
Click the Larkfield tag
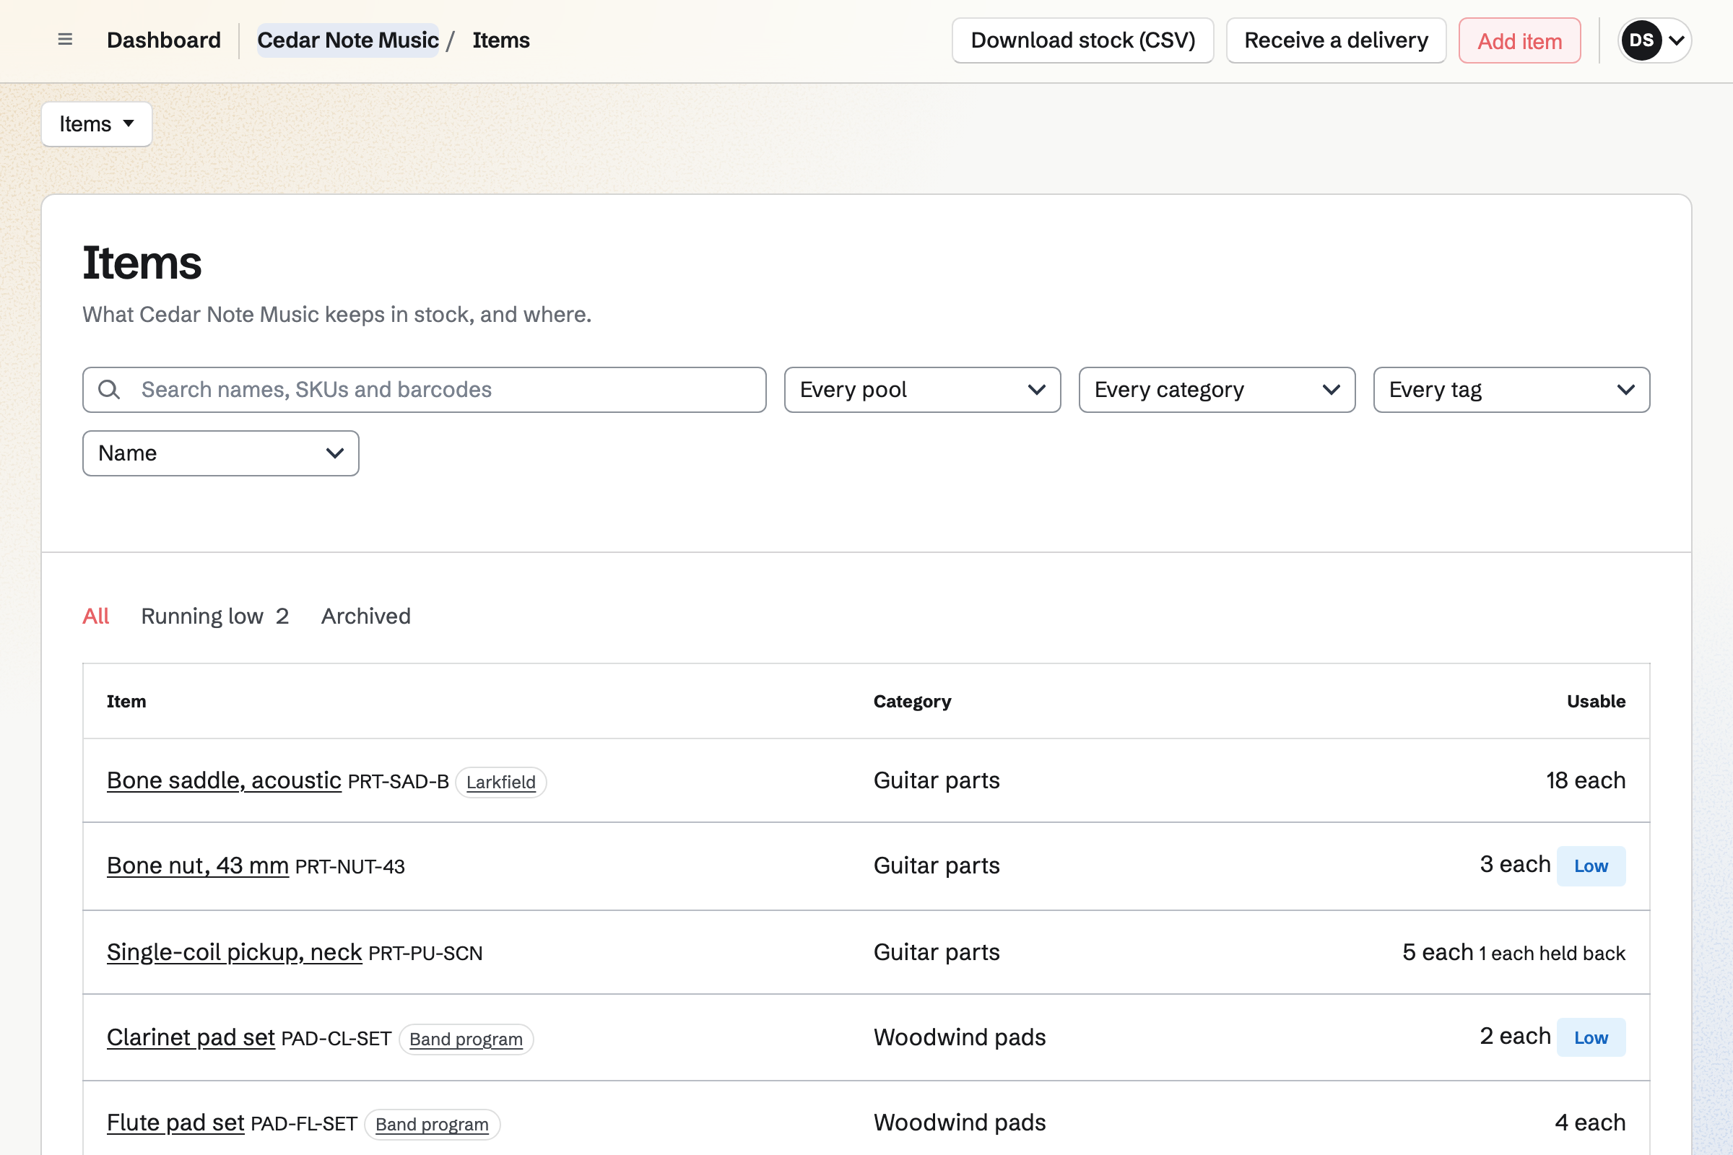tap(501, 783)
